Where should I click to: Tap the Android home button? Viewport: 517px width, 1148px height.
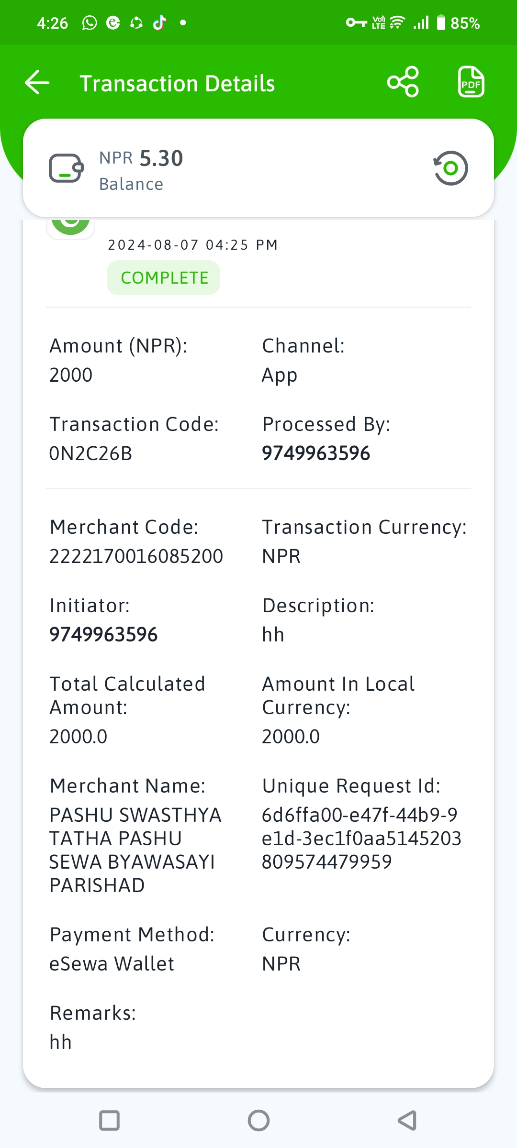pos(258,1120)
